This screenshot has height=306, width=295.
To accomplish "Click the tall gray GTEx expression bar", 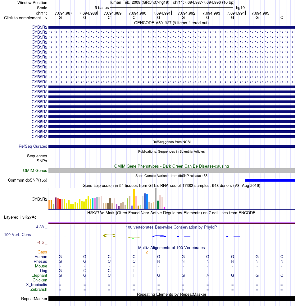I will point(156,198).
